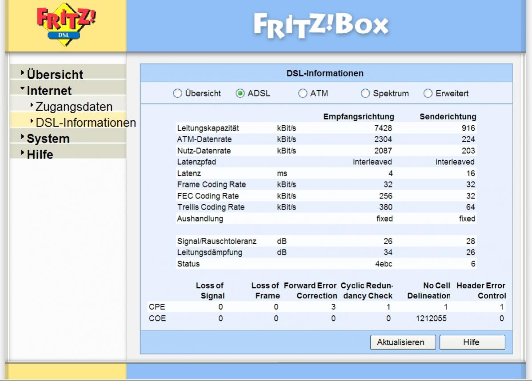The height and width of the screenshot is (381, 532).
Task: Click the Header Error Control header
Action: tap(481, 290)
